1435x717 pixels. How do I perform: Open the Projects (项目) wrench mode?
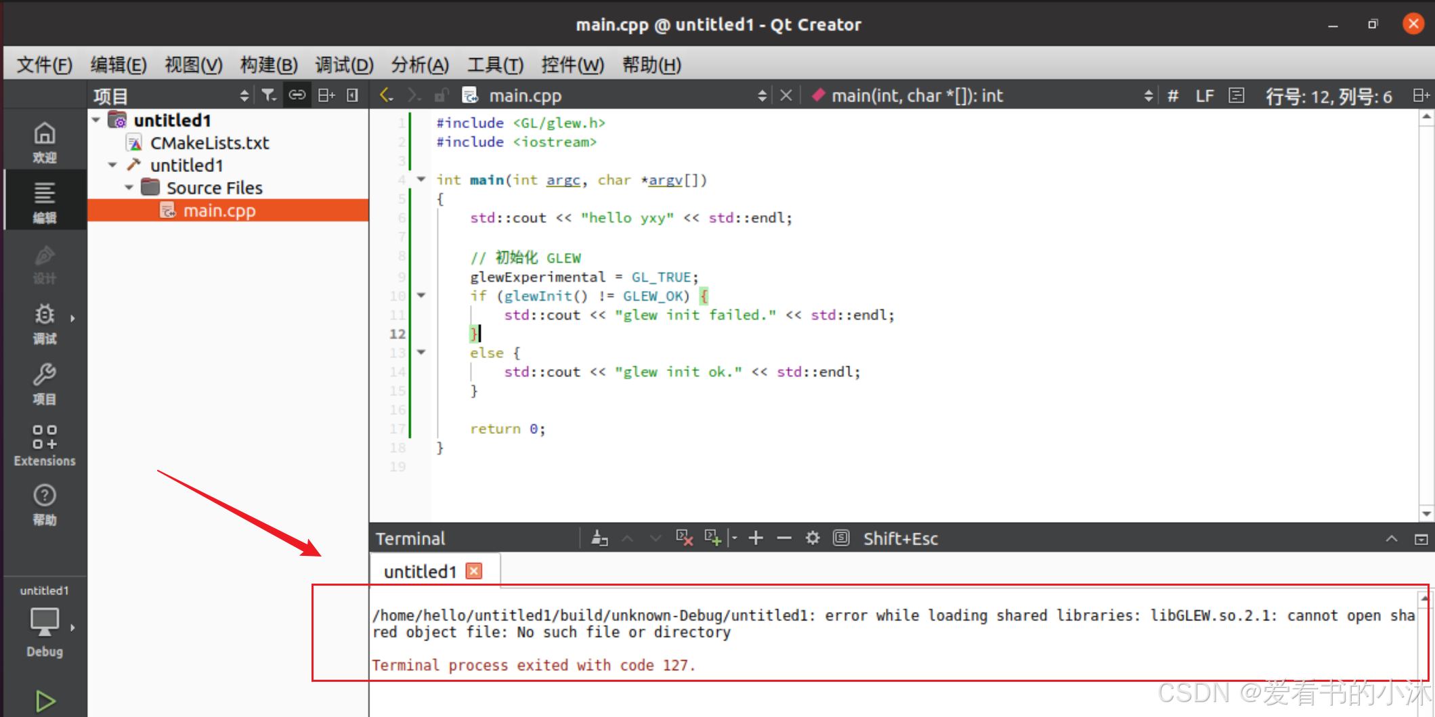coord(45,383)
